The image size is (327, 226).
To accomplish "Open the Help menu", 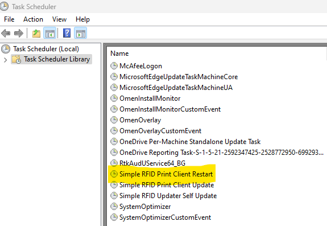I will [82, 19].
